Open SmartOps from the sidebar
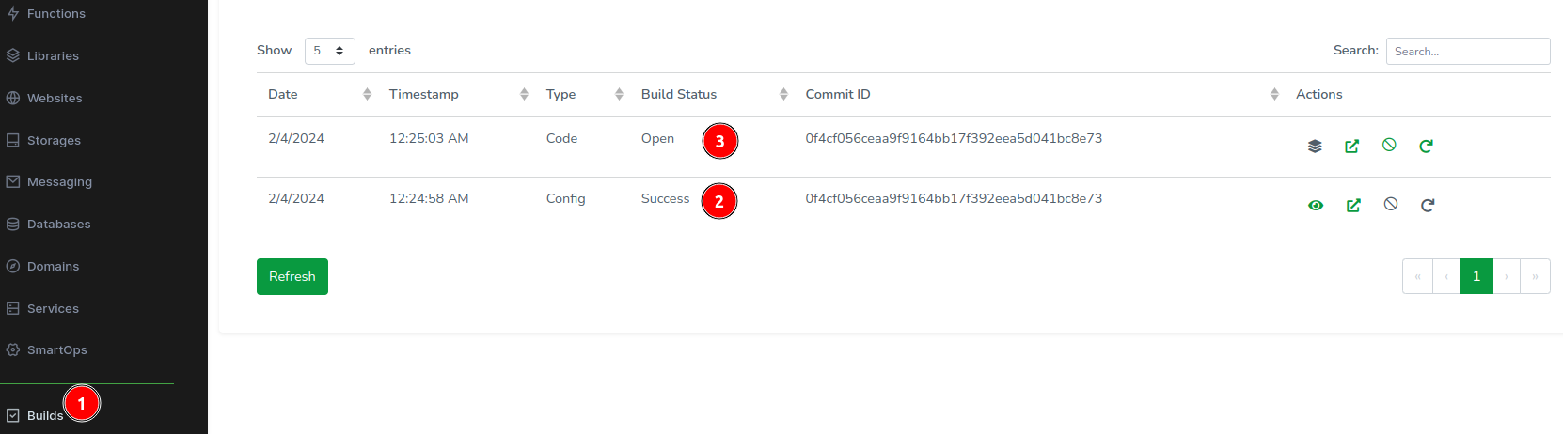The image size is (1563, 434). (56, 350)
